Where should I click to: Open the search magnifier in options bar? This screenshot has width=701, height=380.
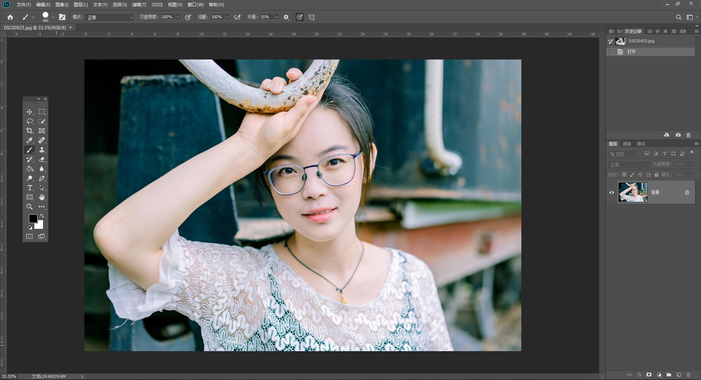coord(678,17)
